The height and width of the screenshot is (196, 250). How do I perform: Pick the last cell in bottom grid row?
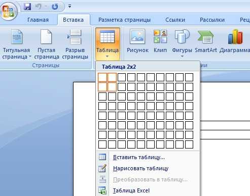[x=189, y=144]
